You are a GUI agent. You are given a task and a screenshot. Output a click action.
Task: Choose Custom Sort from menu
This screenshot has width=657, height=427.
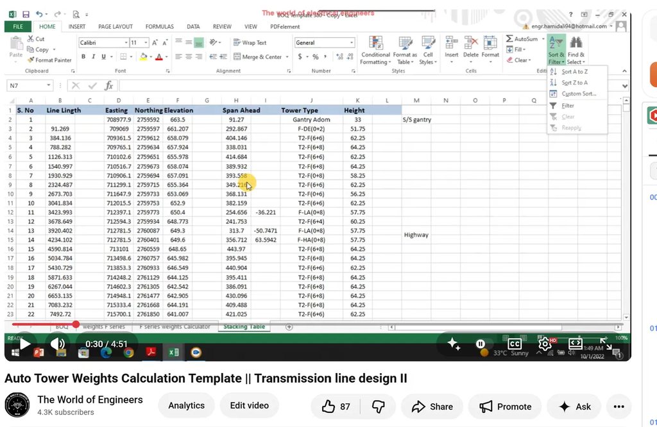click(x=579, y=94)
